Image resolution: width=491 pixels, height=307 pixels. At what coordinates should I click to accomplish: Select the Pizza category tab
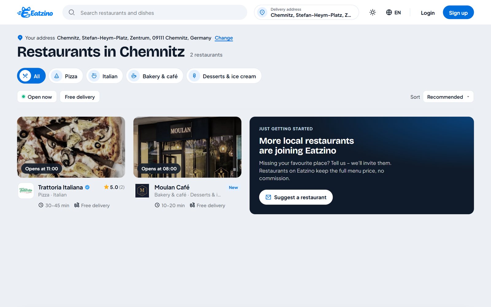pos(66,76)
